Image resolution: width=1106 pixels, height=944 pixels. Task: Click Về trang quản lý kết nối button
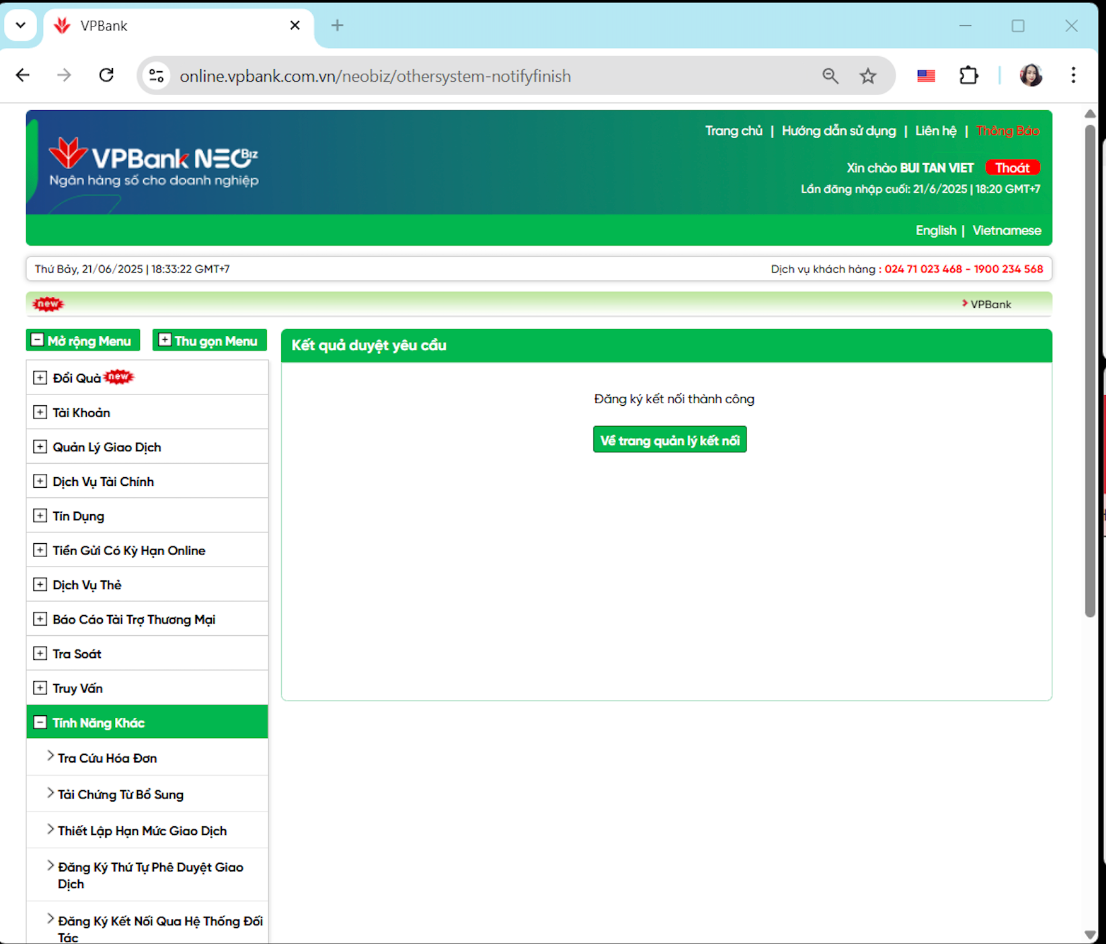pos(669,440)
